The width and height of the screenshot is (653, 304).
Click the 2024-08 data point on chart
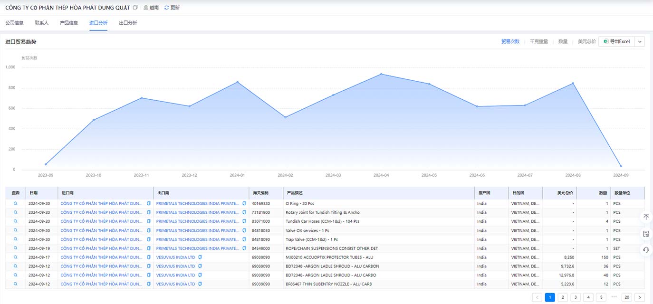pyautogui.click(x=573, y=83)
